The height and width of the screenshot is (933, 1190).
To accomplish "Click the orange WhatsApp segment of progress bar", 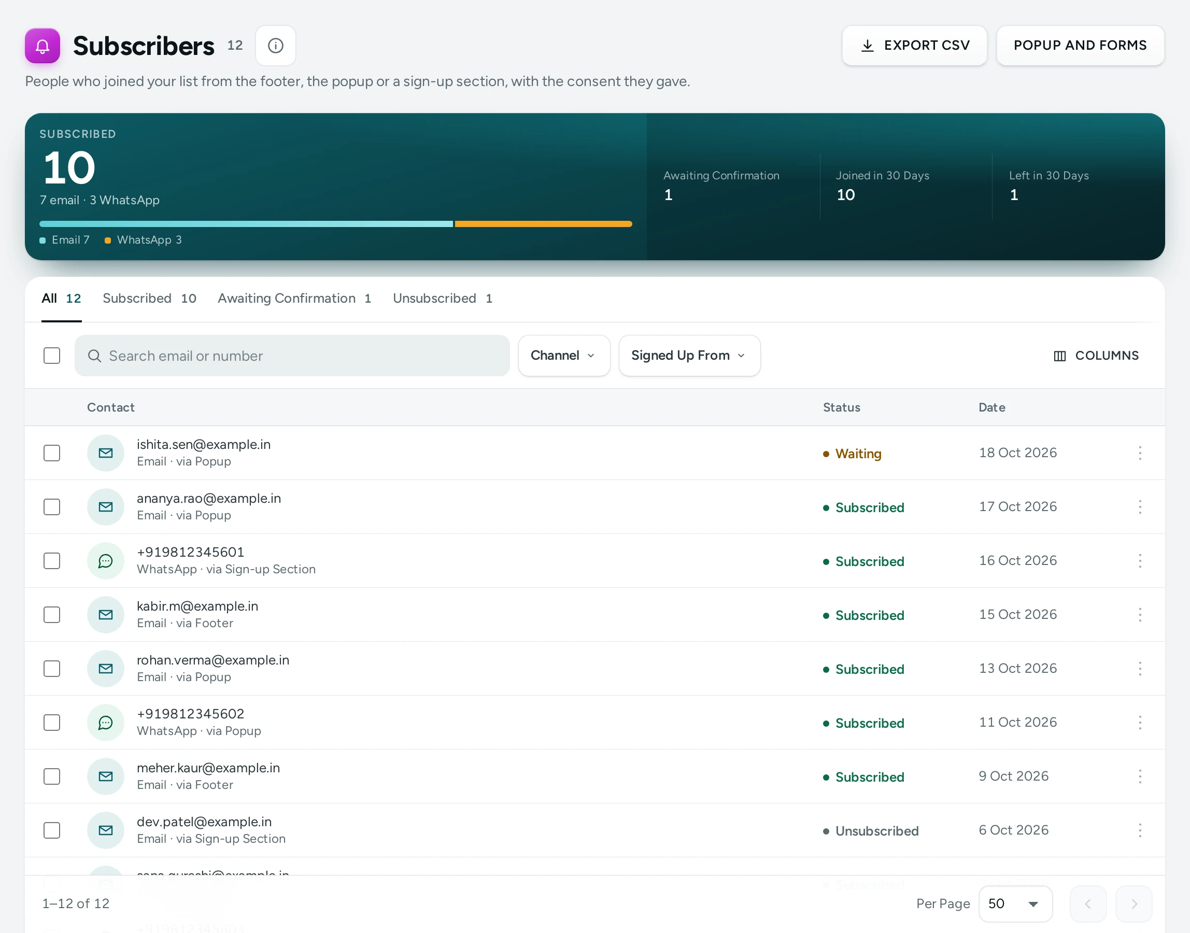I will click(x=543, y=224).
